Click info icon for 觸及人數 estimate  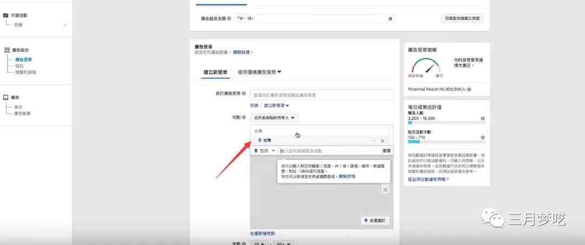tap(483, 118)
